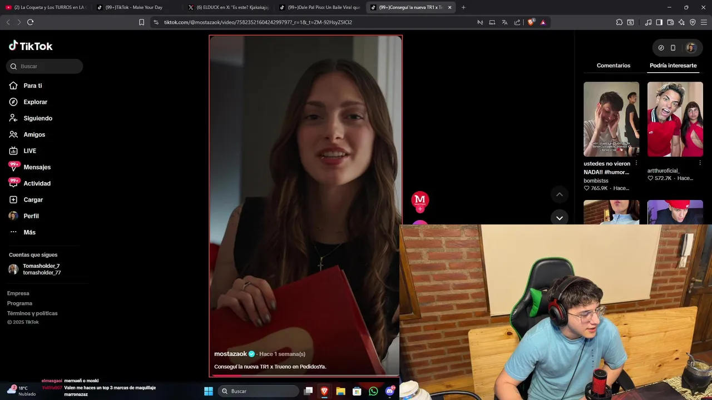This screenshot has height=400, width=712.
Task: Open options for bombistss video
Action: (636, 163)
